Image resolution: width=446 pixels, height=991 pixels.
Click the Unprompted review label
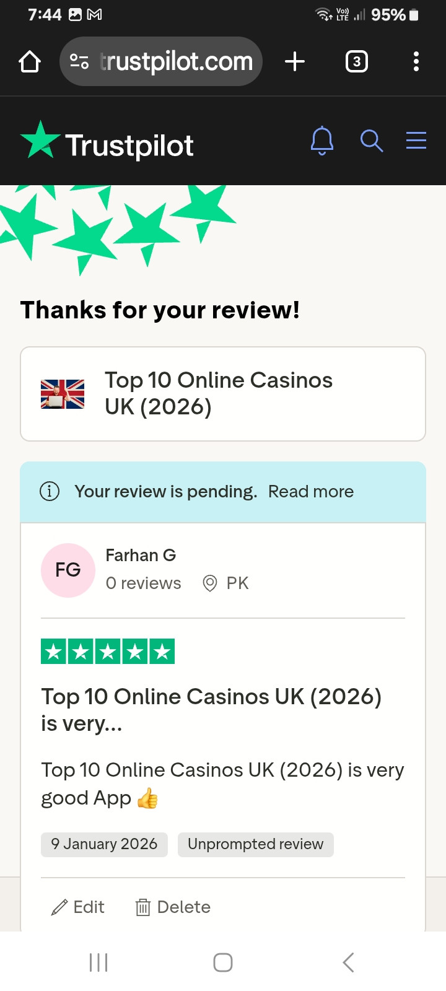click(256, 844)
